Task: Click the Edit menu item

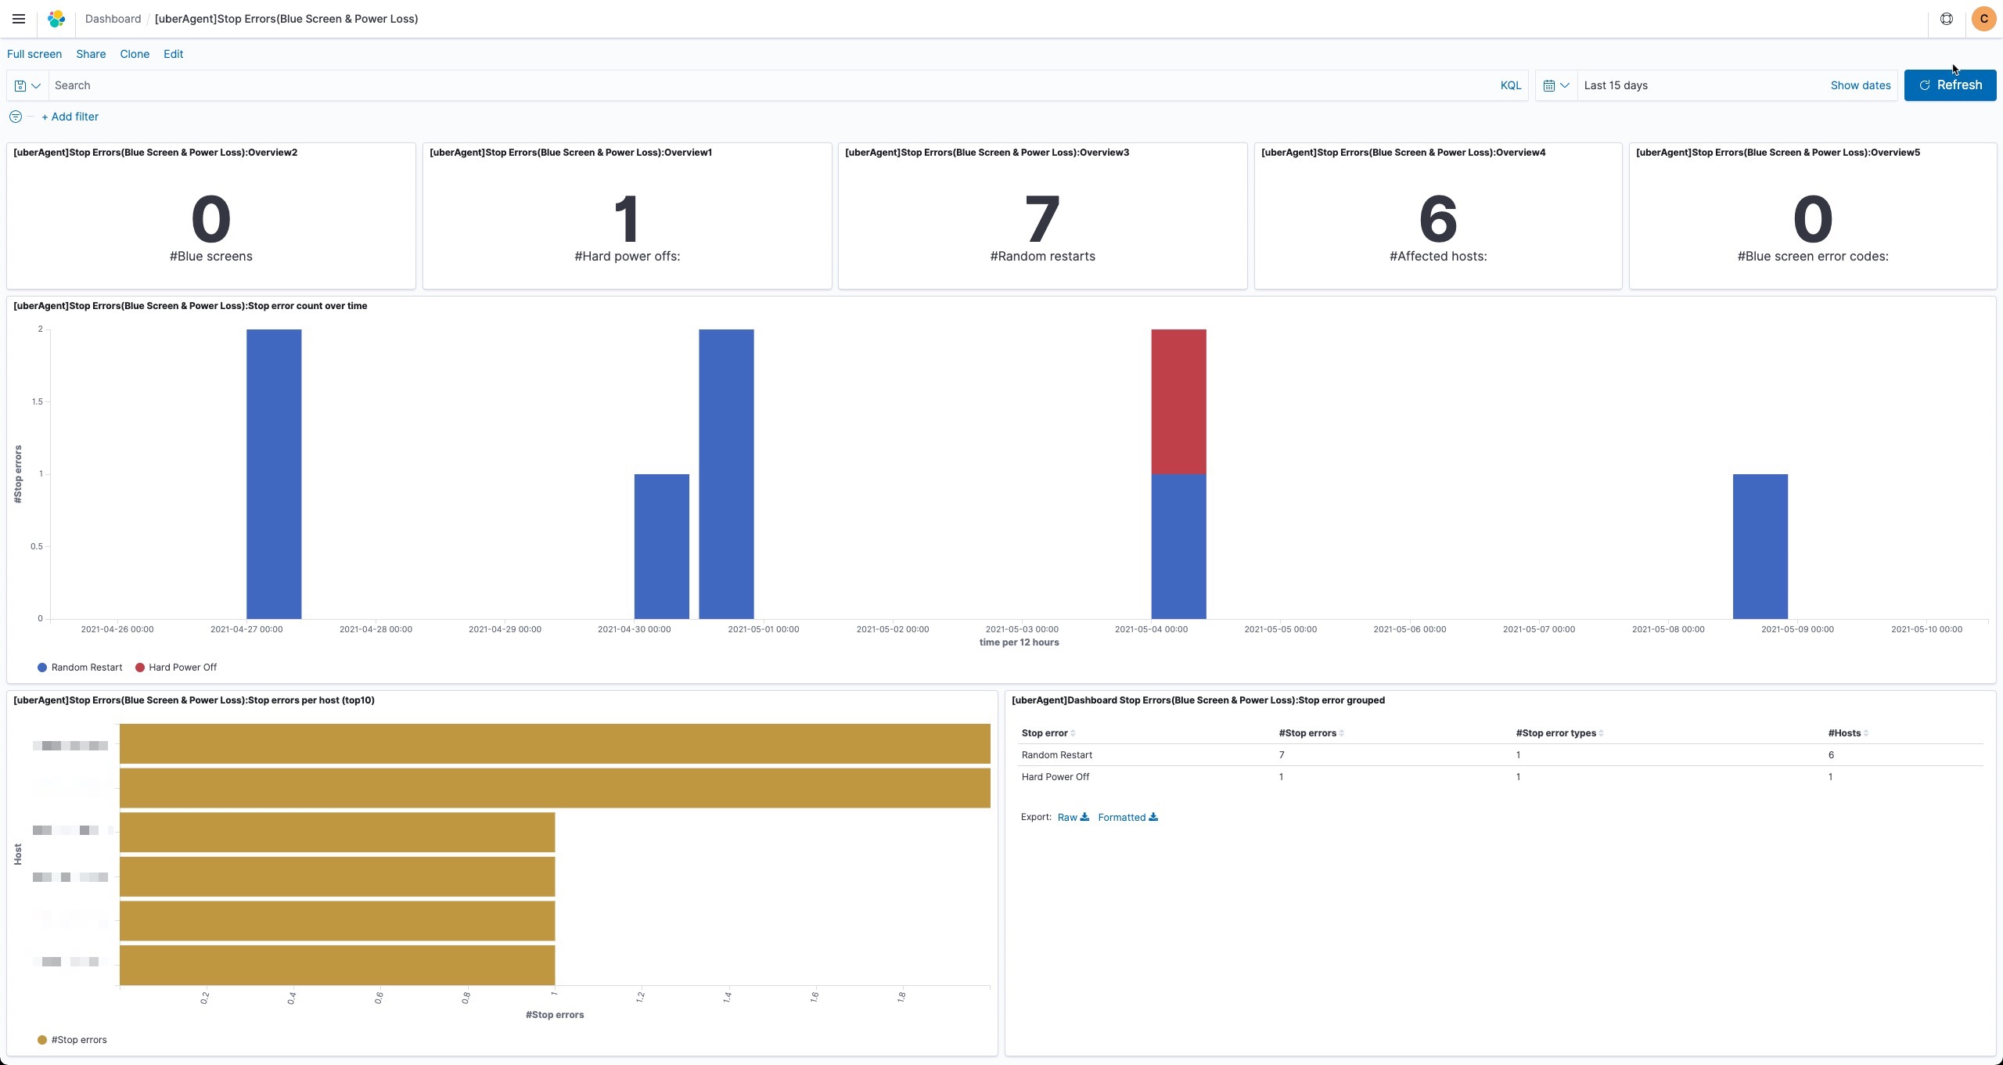Action: [173, 54]
